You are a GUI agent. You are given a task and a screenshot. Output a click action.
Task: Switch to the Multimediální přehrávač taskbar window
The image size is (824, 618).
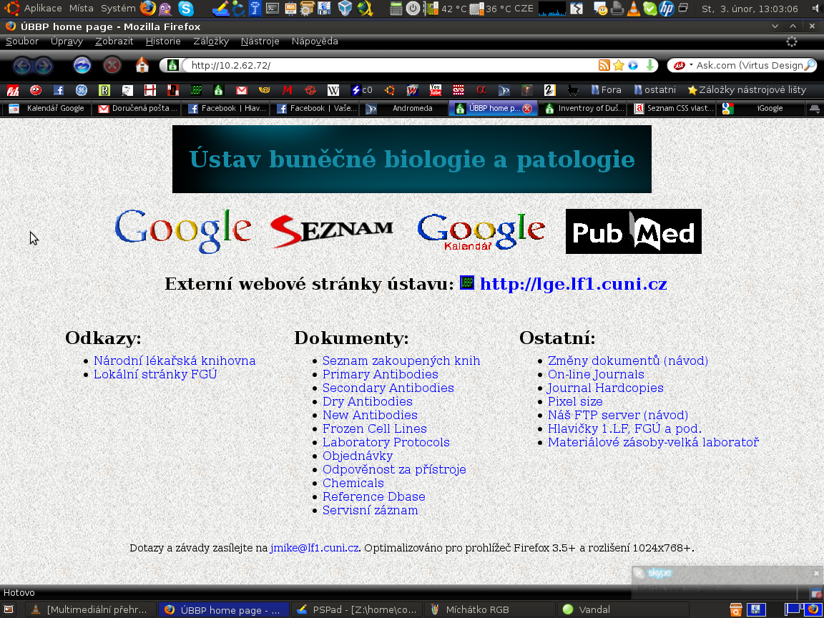(x=91, y=610)
